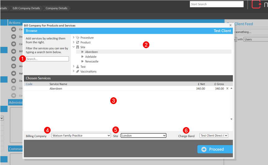Click the services Search filter field
This screenshot has width=268, height=165.
(47, 59)
